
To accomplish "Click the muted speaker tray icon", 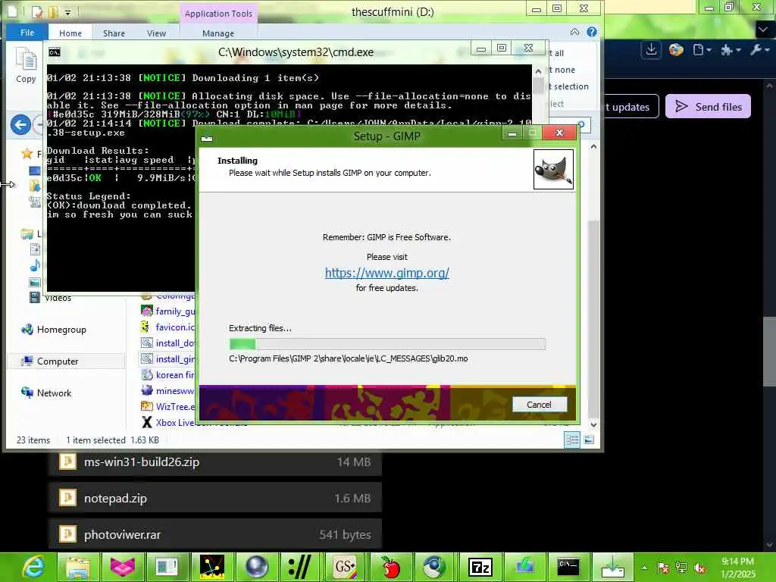I will 699,568.
